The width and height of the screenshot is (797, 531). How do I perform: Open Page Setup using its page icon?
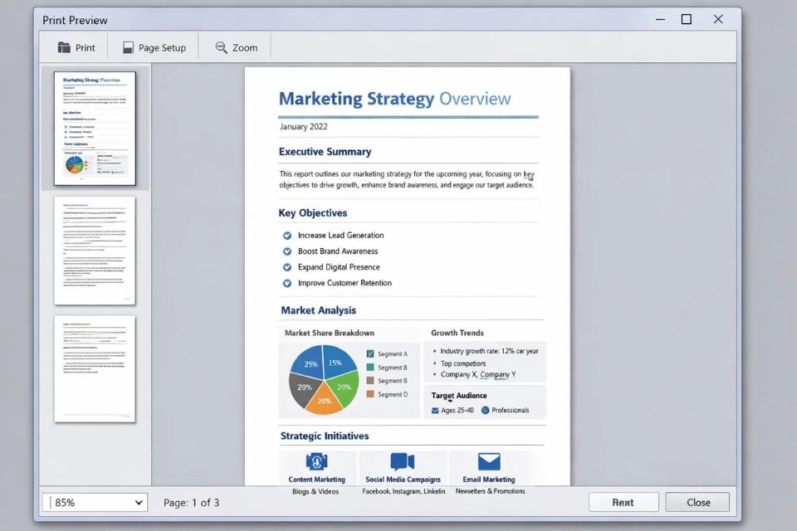[x=129, y=47]
